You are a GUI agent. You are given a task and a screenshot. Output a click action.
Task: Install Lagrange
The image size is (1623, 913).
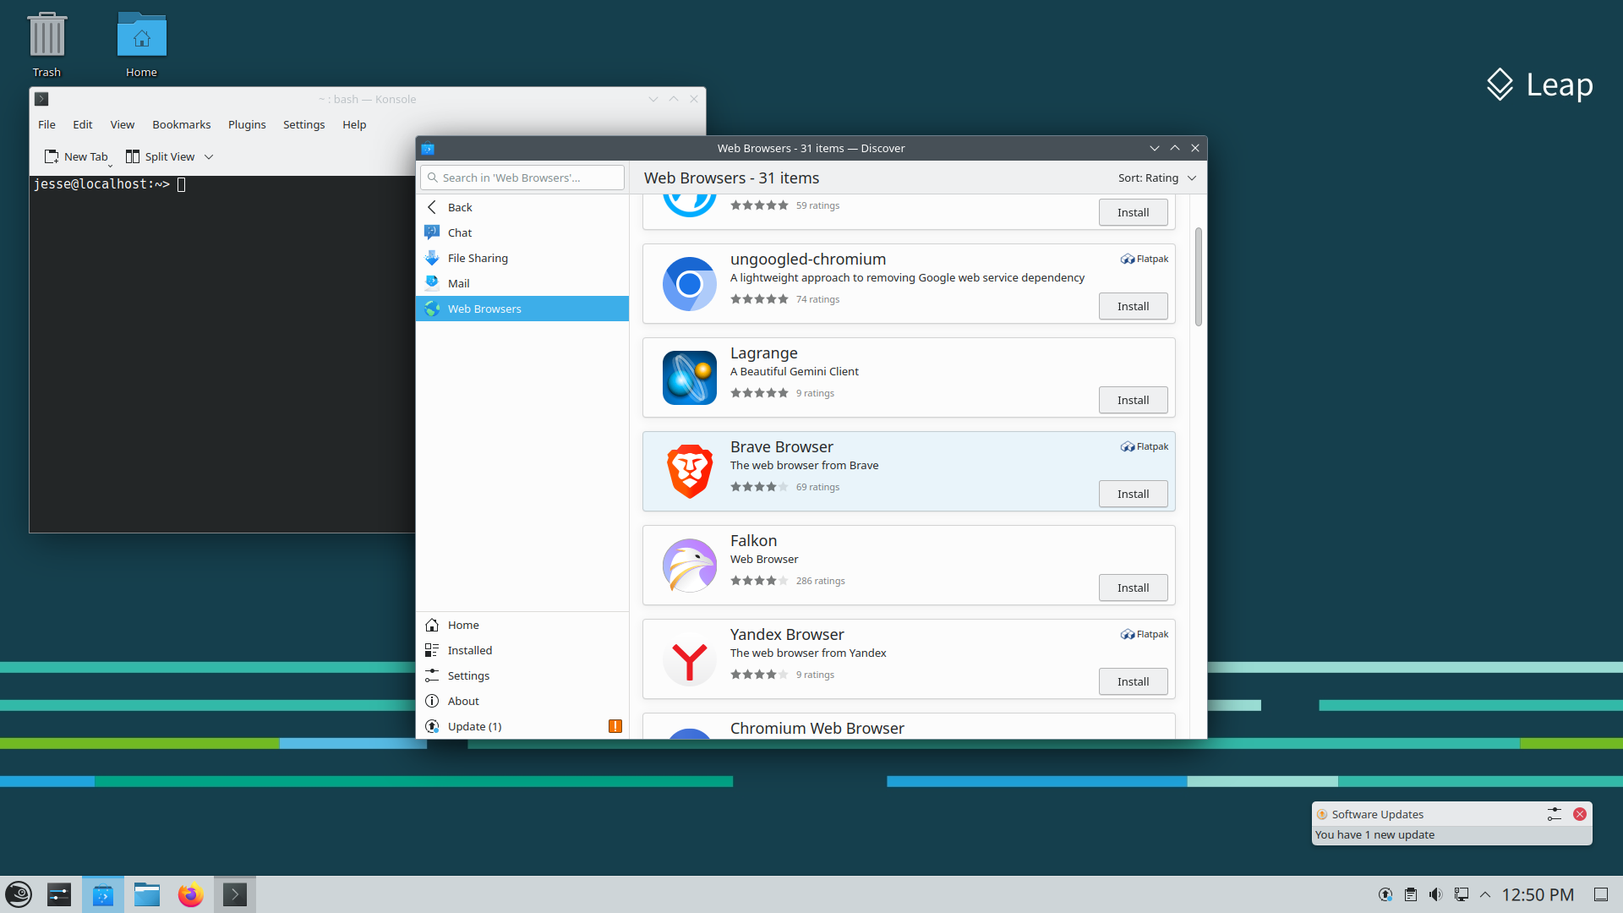(x=1134, y=400)
